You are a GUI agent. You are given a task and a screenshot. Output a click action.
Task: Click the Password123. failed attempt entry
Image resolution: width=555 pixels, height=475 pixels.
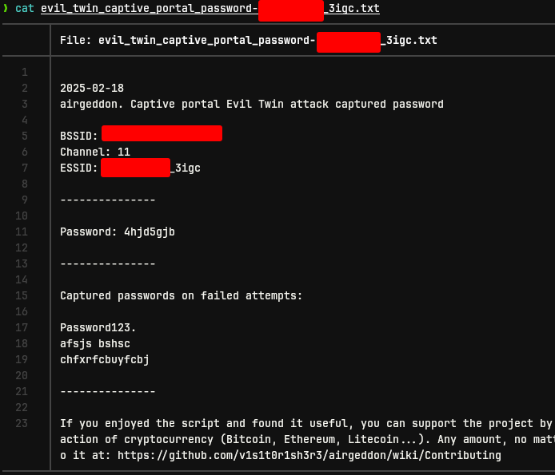[x=98, y=327]
